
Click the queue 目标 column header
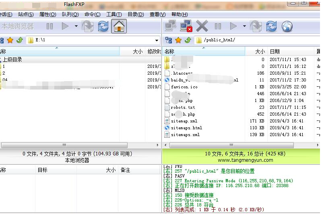tap(56, 170)
